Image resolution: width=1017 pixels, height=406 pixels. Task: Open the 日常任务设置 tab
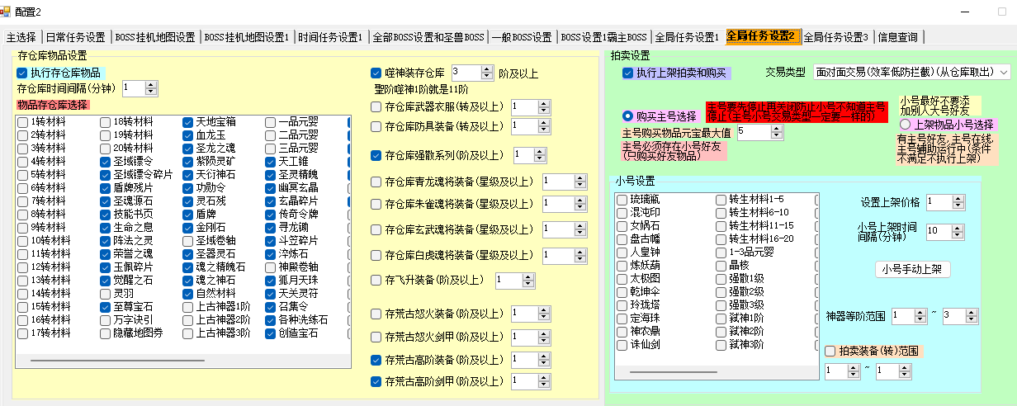[x=75, y=37]
